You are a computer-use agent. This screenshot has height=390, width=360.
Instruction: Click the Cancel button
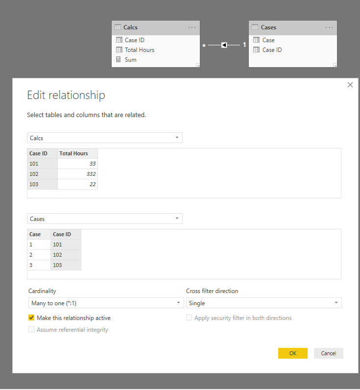coord(329,353)
